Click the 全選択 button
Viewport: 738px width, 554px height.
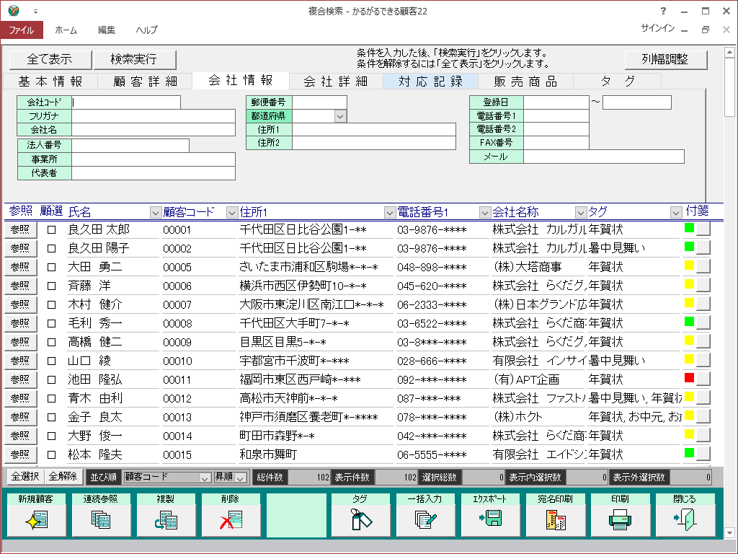[x=25, y=477]
